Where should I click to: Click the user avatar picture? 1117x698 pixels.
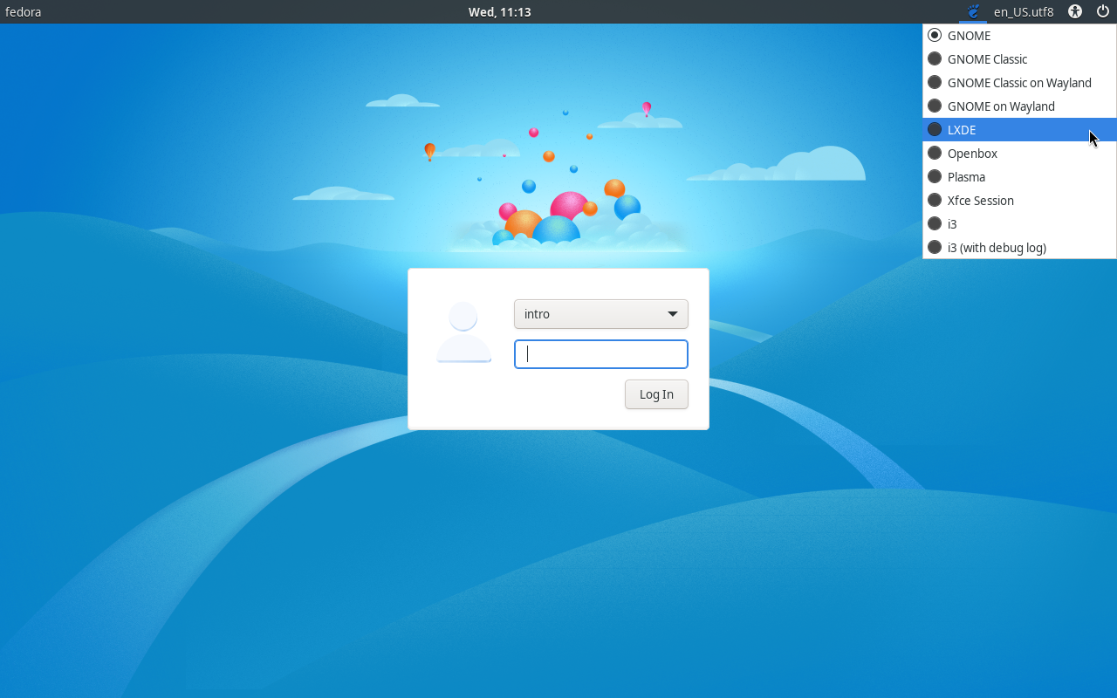(x=463, y=332)
